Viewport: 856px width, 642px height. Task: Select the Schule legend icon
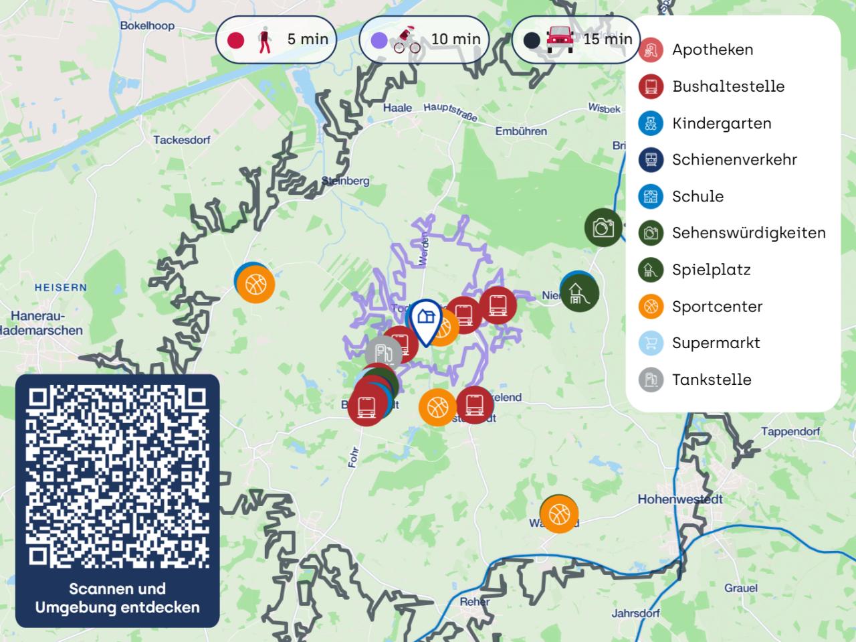point(649,196)
